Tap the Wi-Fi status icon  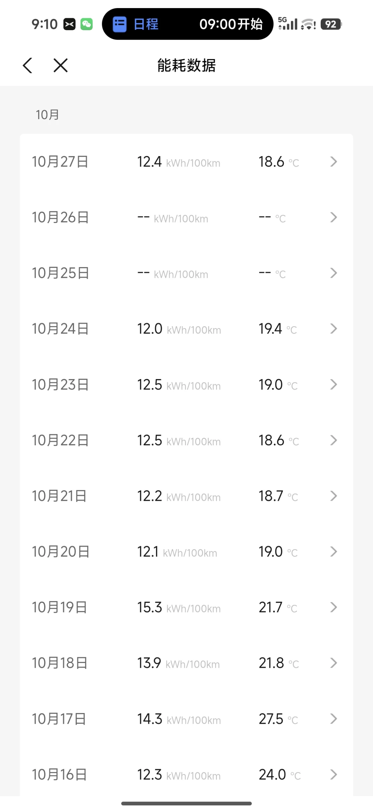308,24
